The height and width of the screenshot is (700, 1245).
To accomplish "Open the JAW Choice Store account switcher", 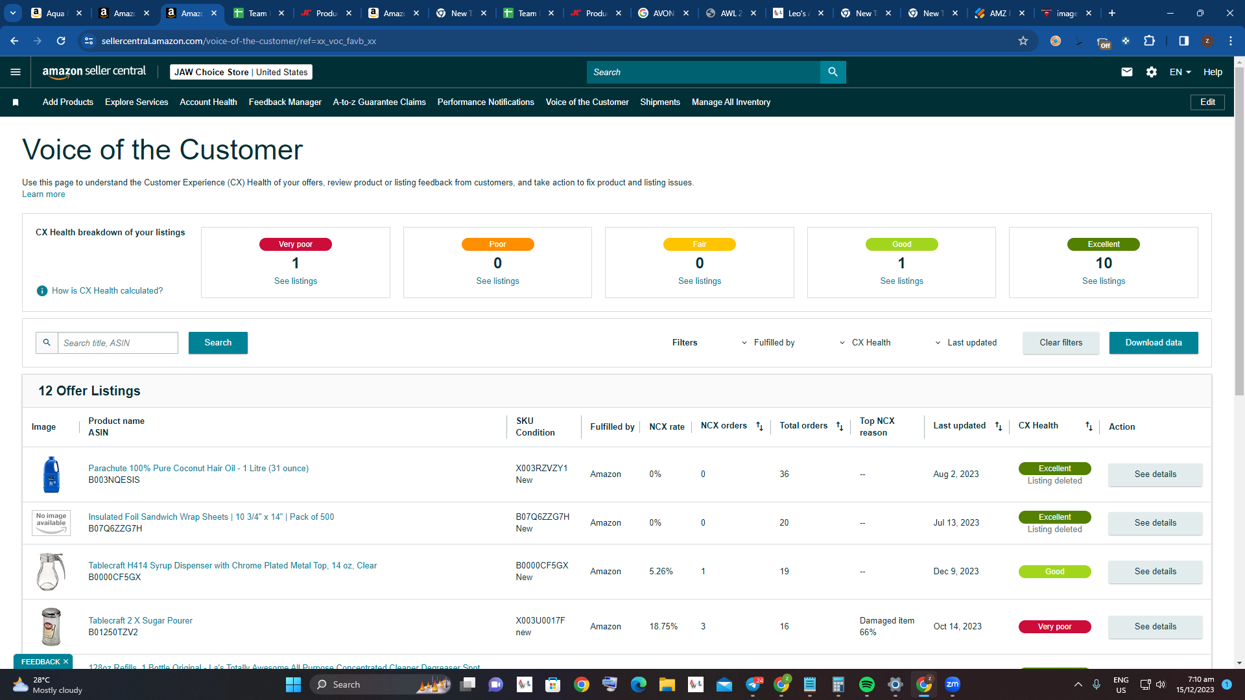I will (x=241, y=72).
